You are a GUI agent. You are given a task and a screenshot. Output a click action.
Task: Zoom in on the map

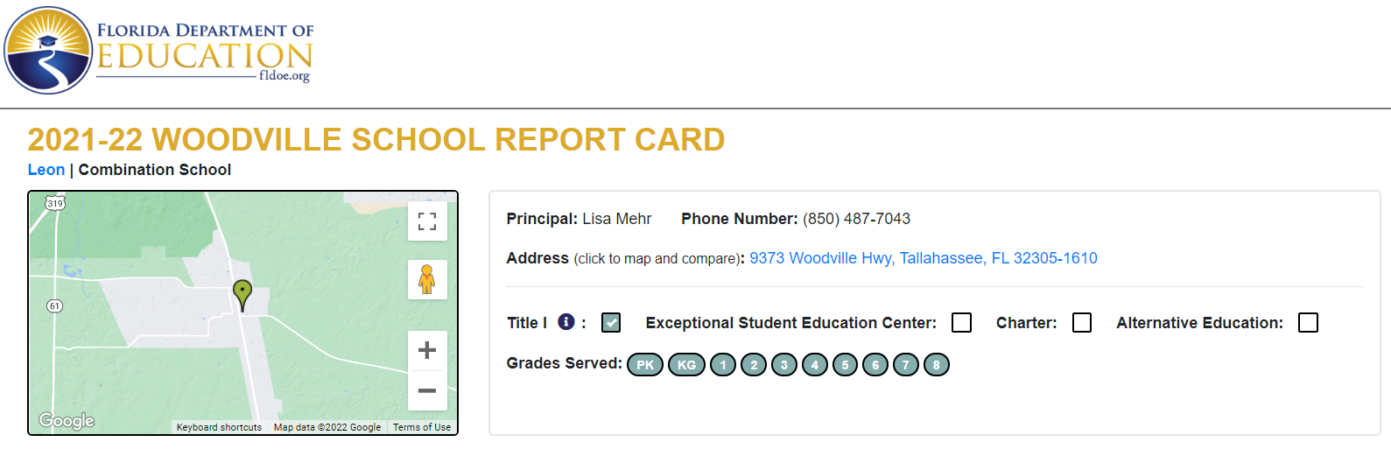click(427, 350)
